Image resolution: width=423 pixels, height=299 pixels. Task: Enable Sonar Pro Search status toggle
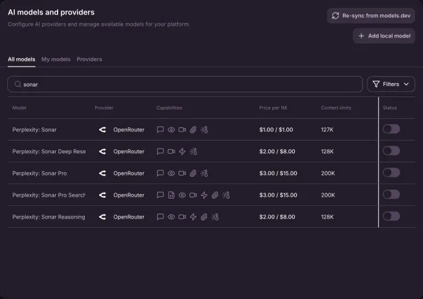(391, 195)
